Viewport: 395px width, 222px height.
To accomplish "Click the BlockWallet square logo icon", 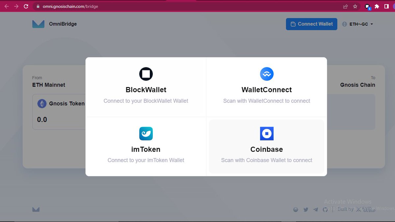I will (x=146, y=74).
